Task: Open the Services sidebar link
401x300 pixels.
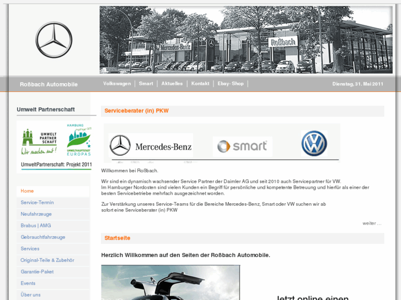Action: point(53,248)
